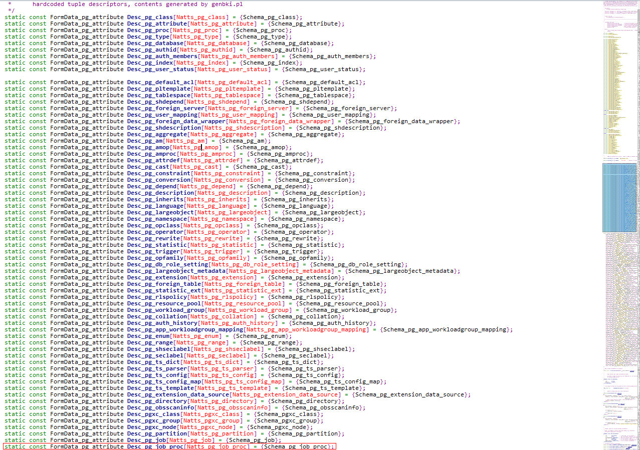The height and width of the screenshot is (450, 640).
Task: Click Schema_pg_proc in the initializer
Action: (x=261, y=30)
